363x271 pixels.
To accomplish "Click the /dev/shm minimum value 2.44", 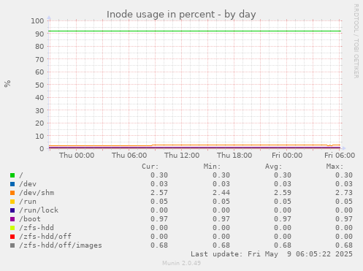I will click(221, 193).
